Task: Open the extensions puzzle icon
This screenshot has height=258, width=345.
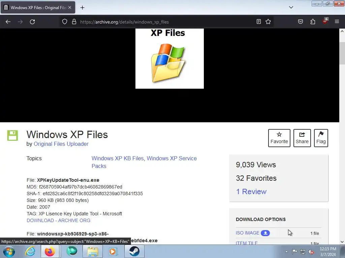Action: click(x=313, y=21)
